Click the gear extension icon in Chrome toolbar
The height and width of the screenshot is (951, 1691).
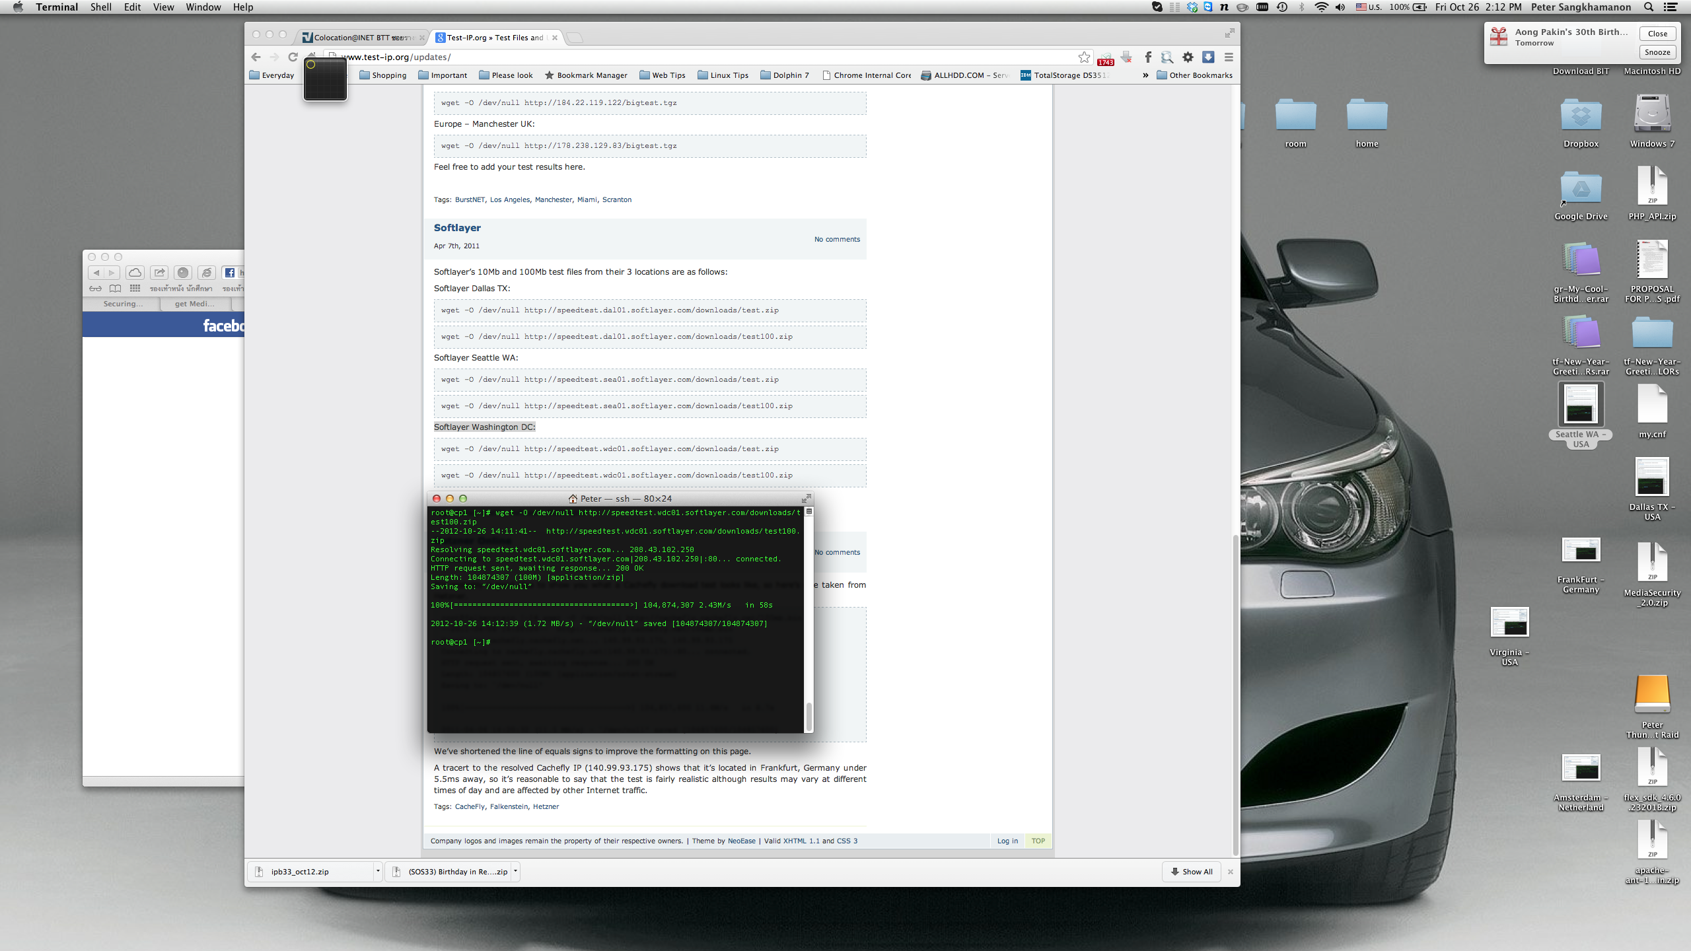[1188, 57]
